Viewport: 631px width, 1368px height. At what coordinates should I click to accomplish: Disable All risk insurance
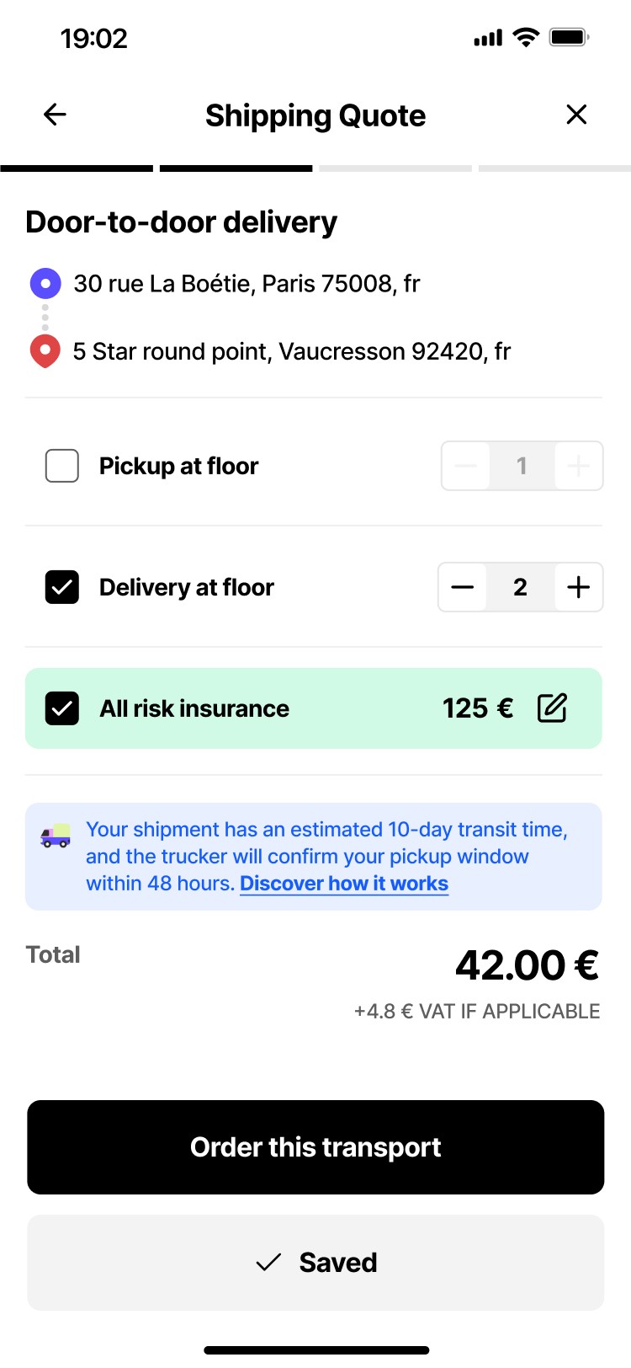(x=61, y=708)
